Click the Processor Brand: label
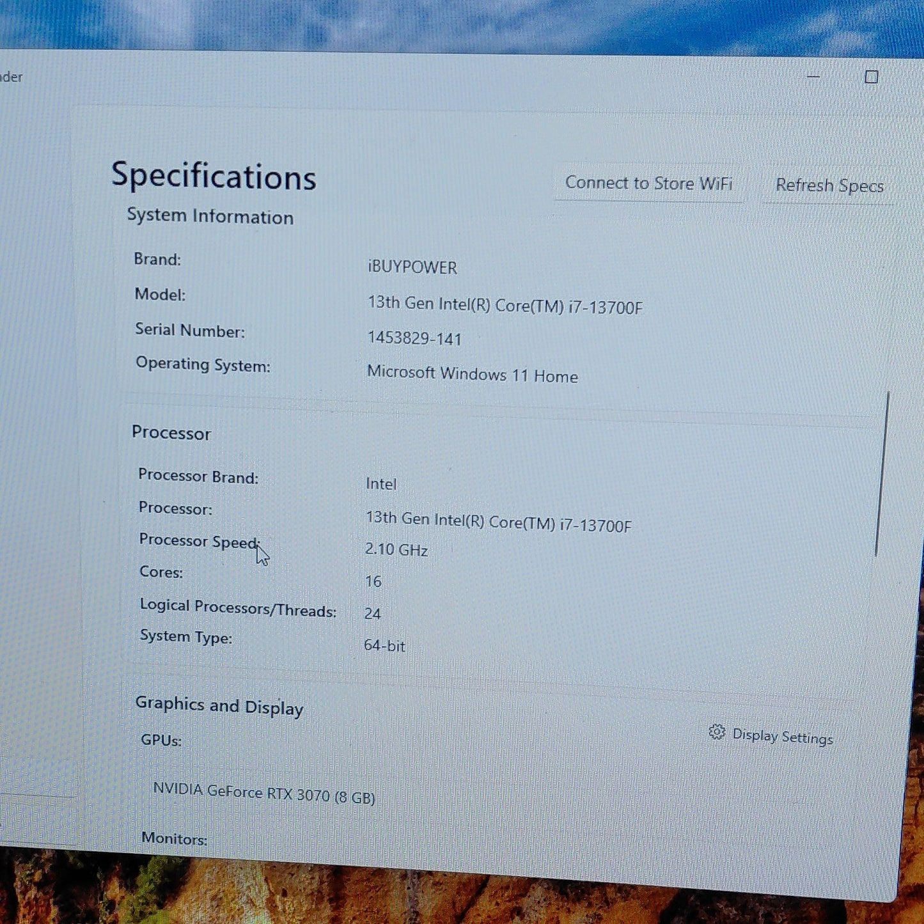 pos(198,476)
